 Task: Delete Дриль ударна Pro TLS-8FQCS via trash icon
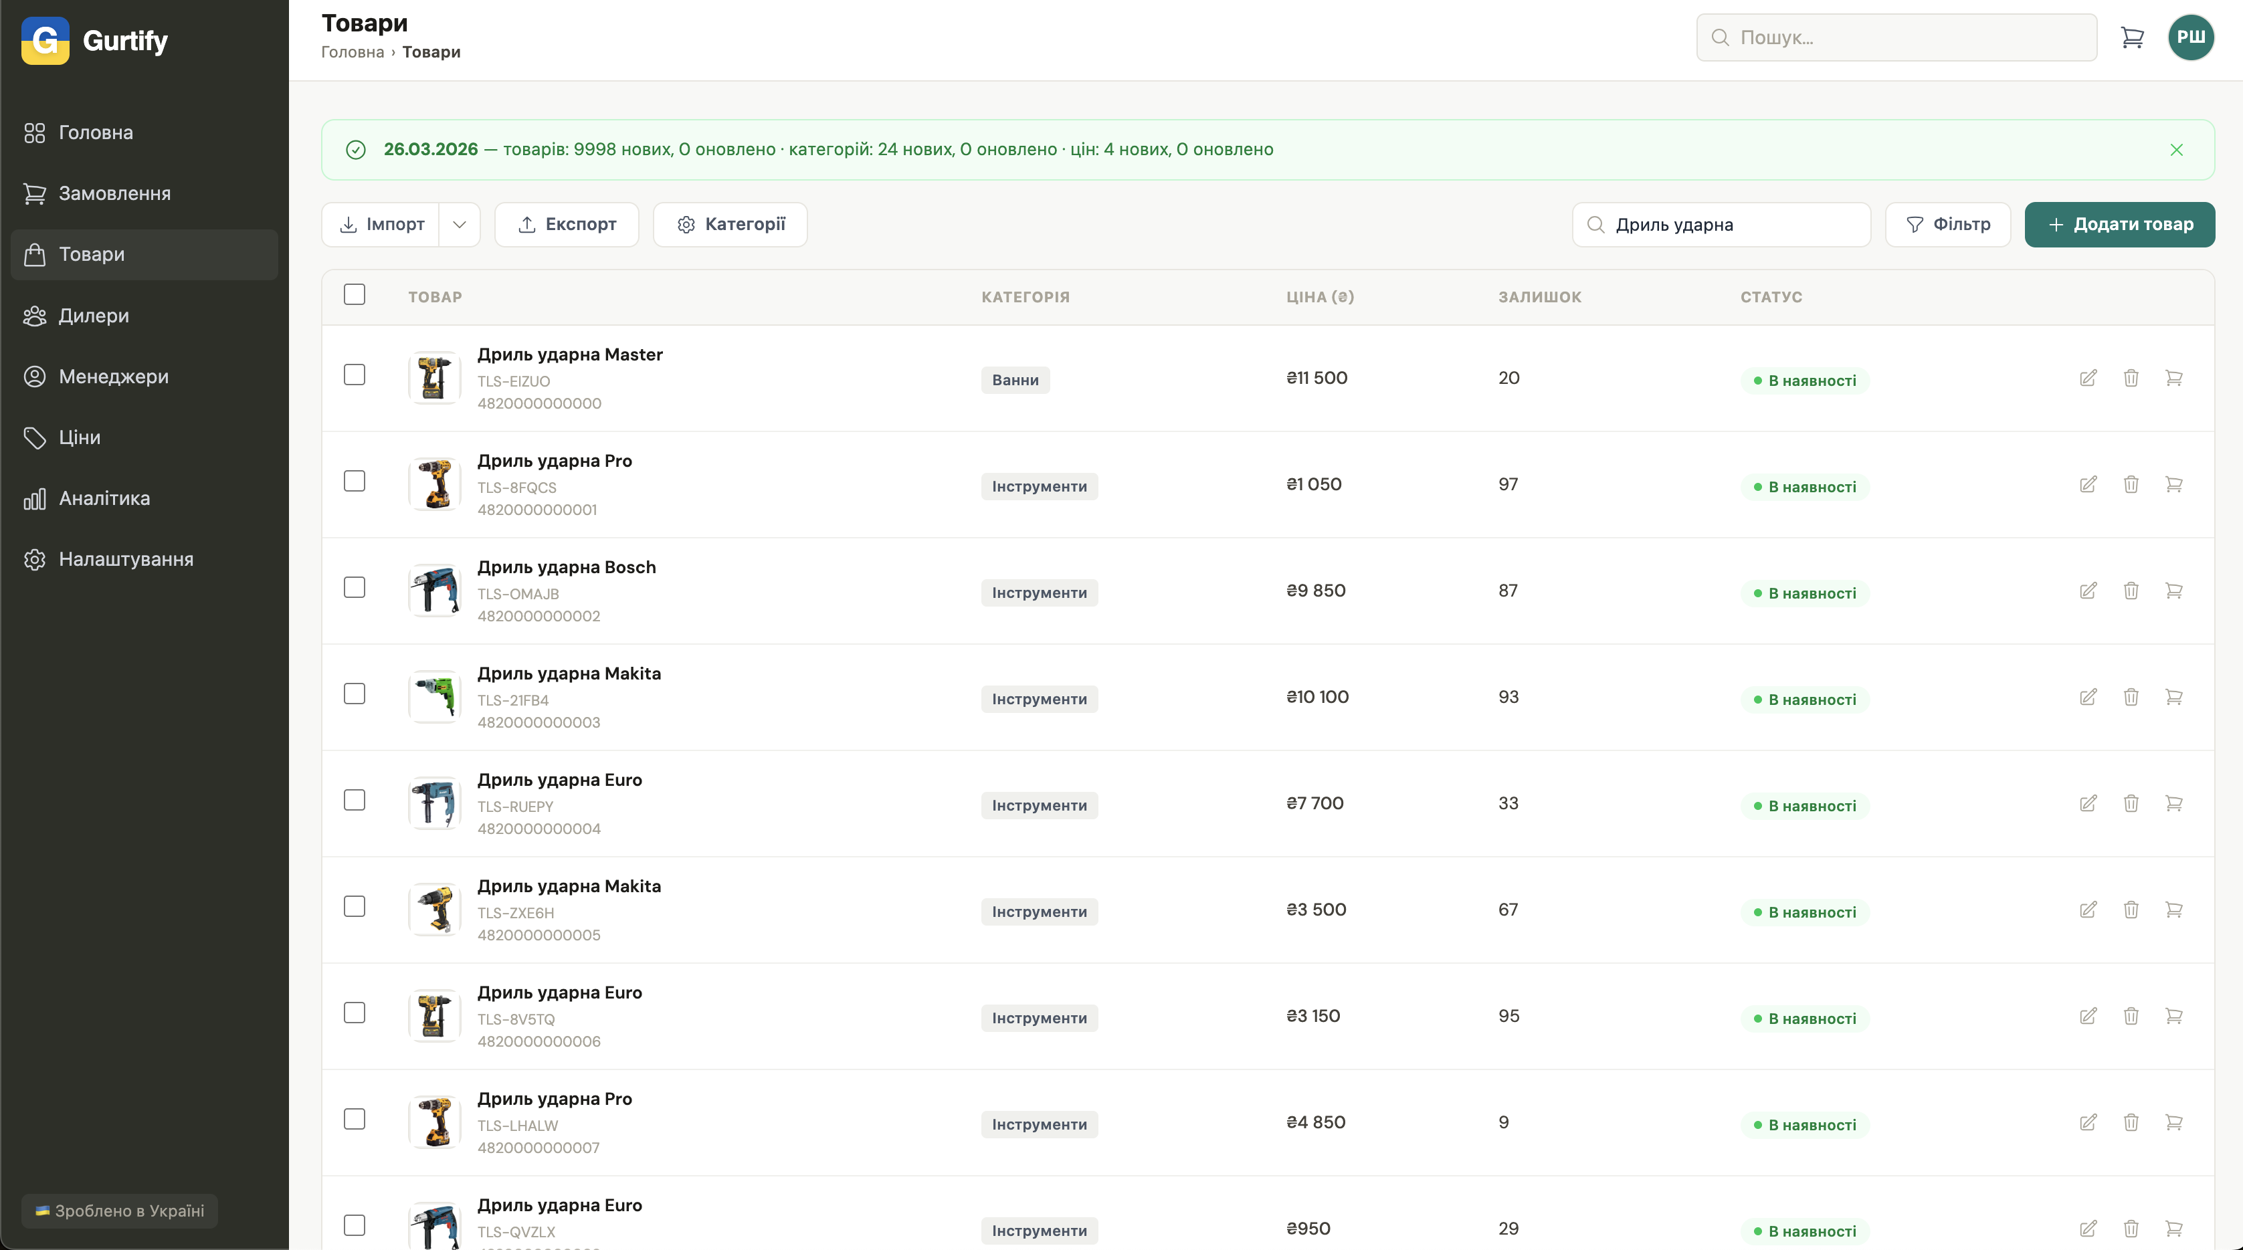[2131, 484]
